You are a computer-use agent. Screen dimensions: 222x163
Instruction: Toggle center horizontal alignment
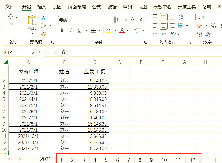tap(164, 26)
